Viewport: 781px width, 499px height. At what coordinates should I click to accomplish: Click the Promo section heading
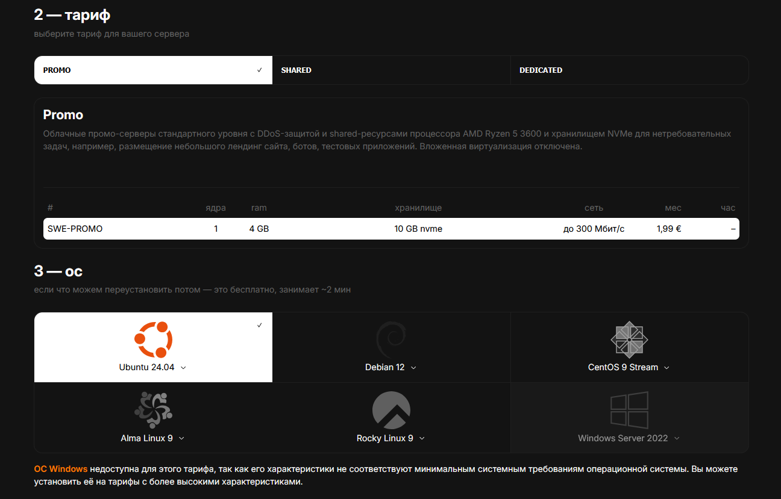pos(63,115)
